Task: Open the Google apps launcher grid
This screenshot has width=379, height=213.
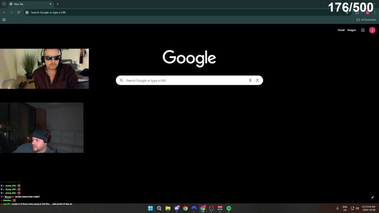Action: pos(363,30)
